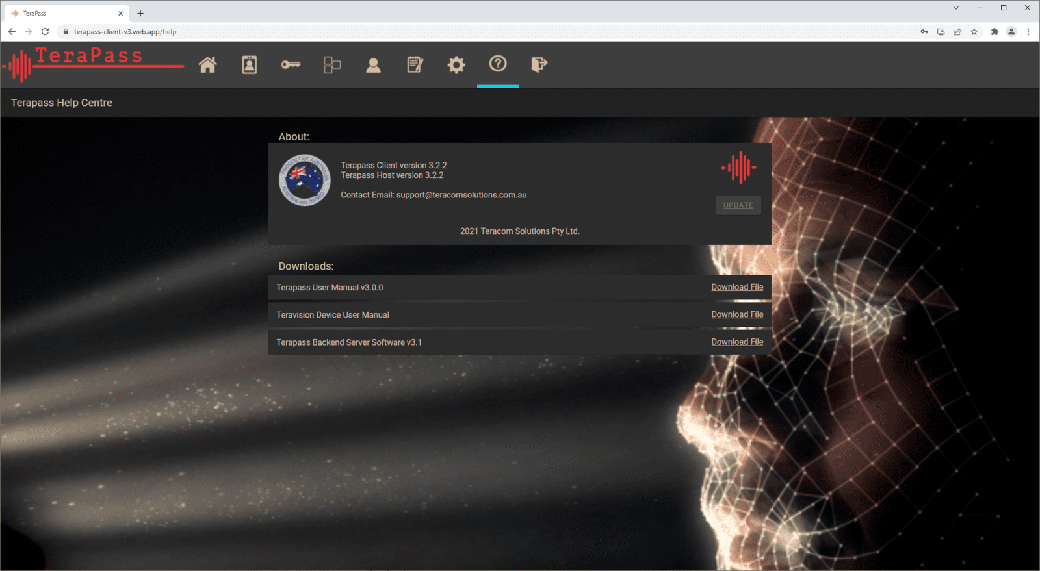
Task: Click 2021 Teracom Solutions Pty Ltd. text
Action: (520, 231)
